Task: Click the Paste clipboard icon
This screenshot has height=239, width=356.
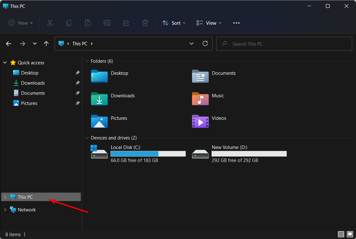Action: (x=88, y=23)
